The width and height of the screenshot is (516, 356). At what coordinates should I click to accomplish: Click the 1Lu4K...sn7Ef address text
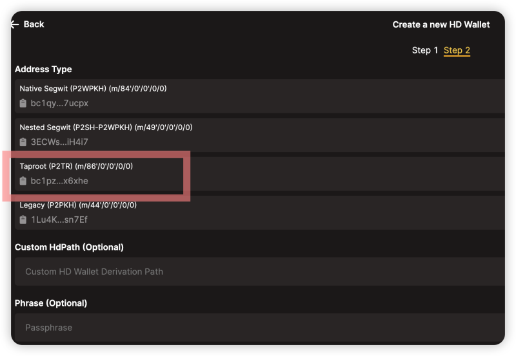tap(59, 220)
